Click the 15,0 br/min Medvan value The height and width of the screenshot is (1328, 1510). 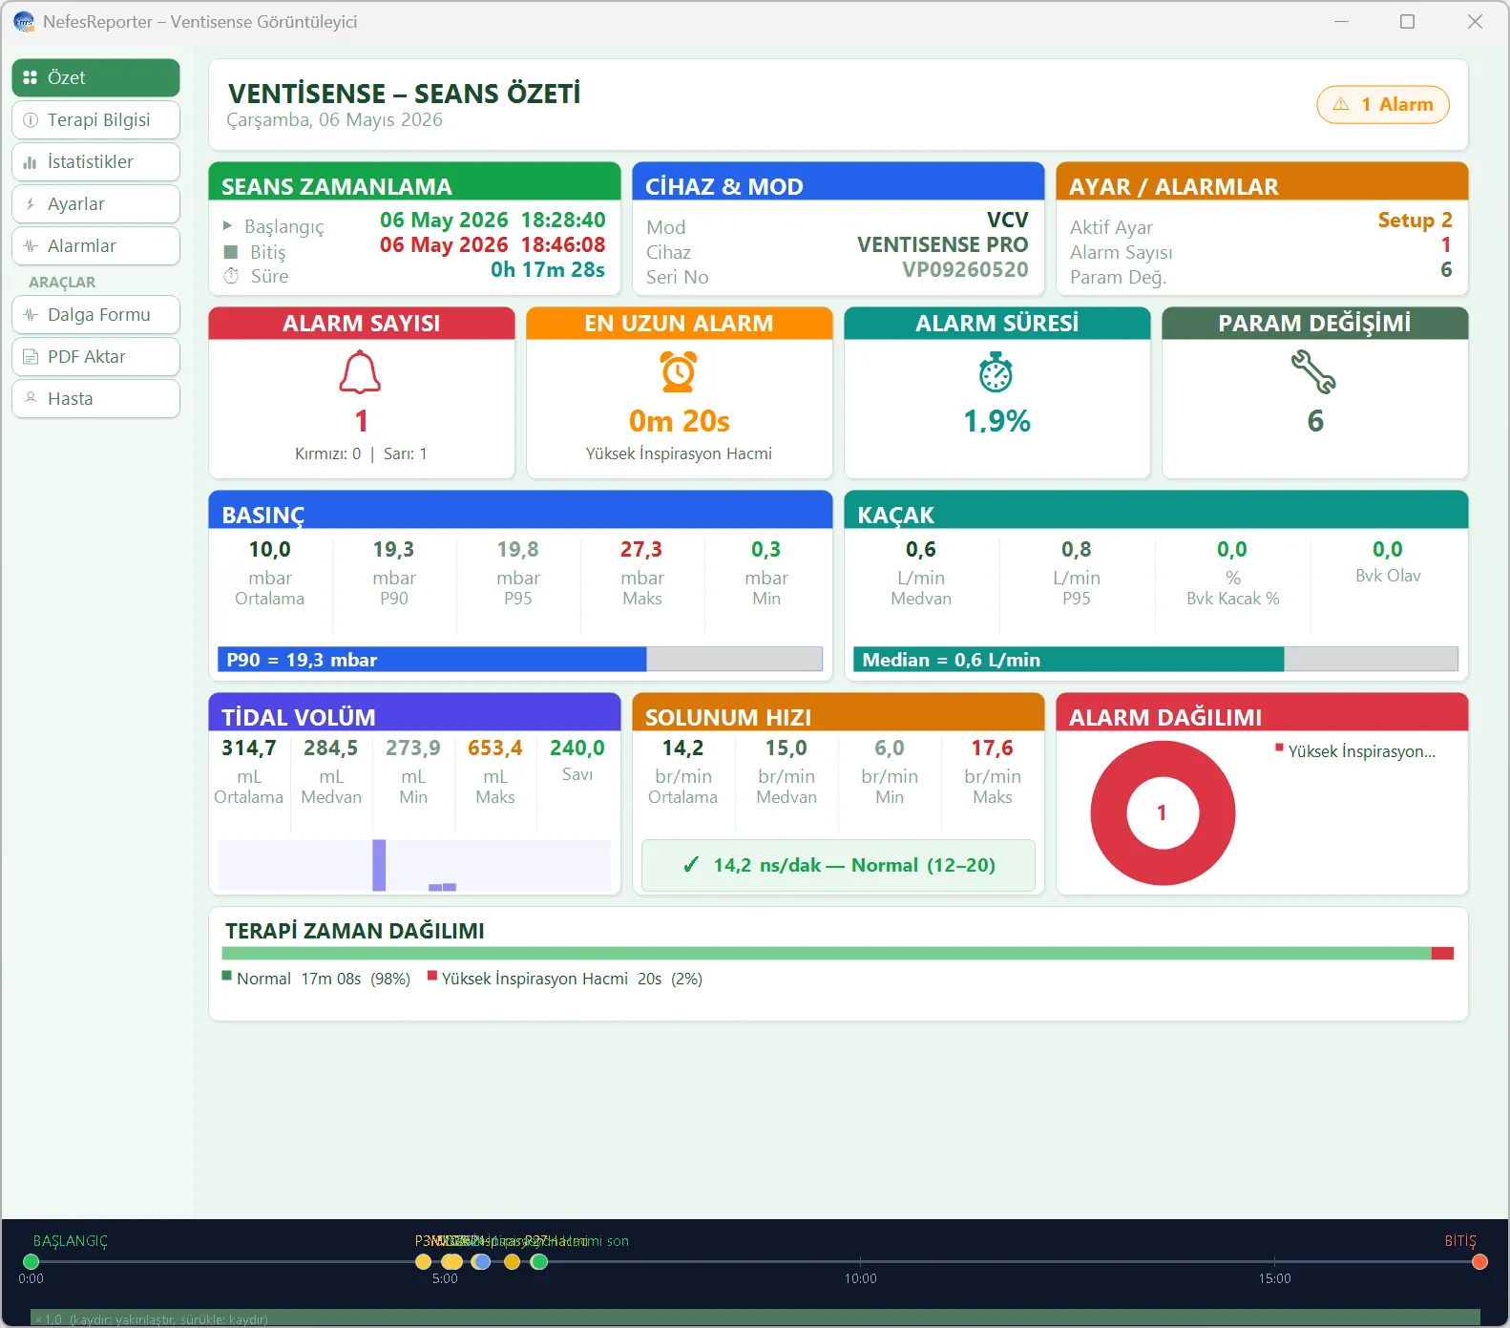pyautogui.click(x=786, y=748)
